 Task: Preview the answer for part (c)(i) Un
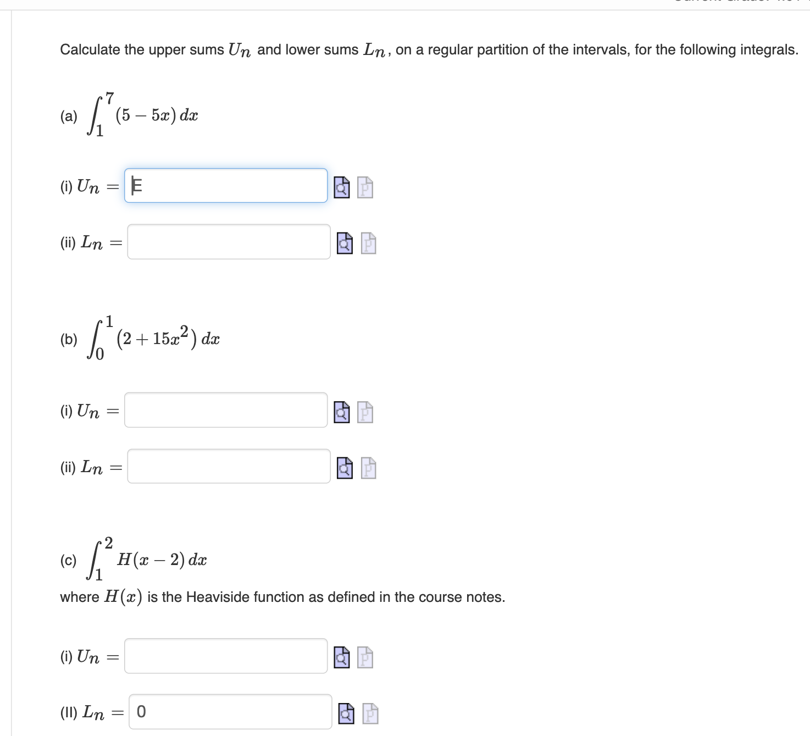[342, 658]
